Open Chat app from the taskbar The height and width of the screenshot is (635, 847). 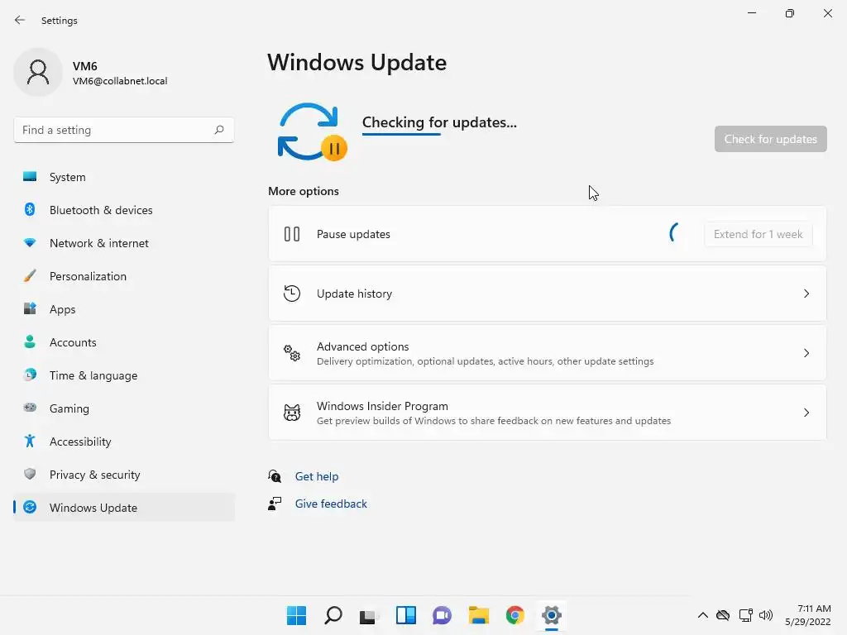tap(442, 615)
